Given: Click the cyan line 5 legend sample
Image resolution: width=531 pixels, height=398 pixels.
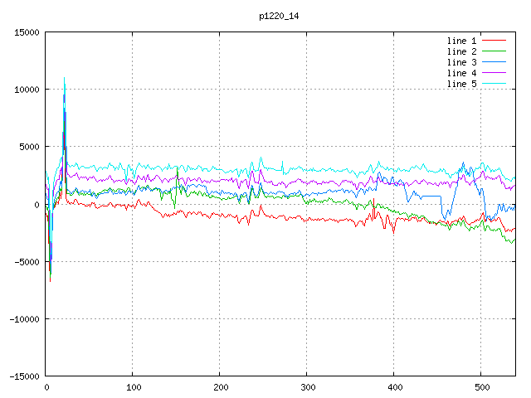Looking at the screenshot, I should pyautogui.click(x=494, y=84).
